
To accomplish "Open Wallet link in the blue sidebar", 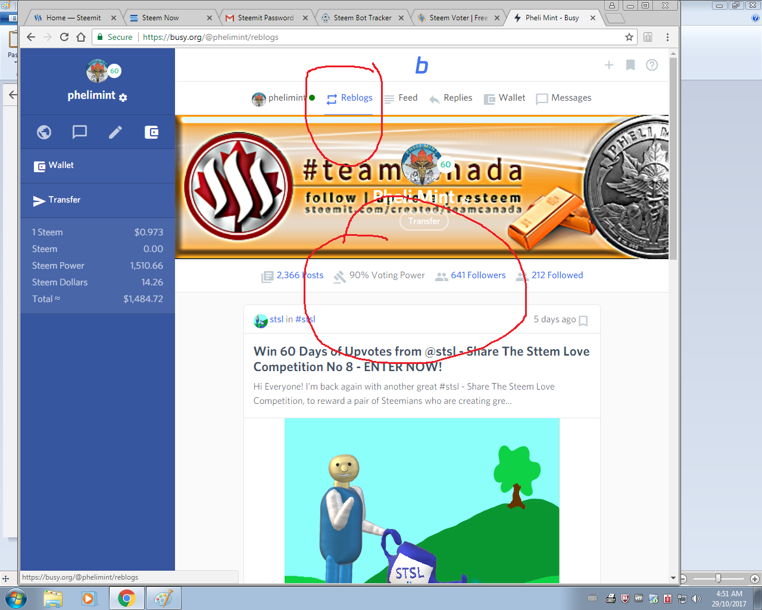I will click(98, 166).
